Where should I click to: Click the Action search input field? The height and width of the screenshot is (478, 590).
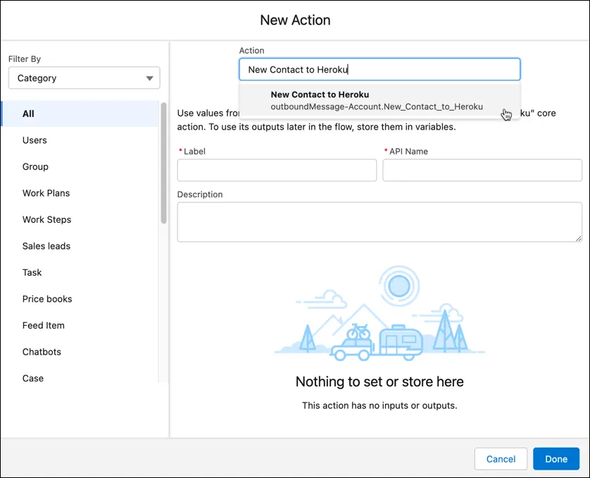(x=379, y=69)
